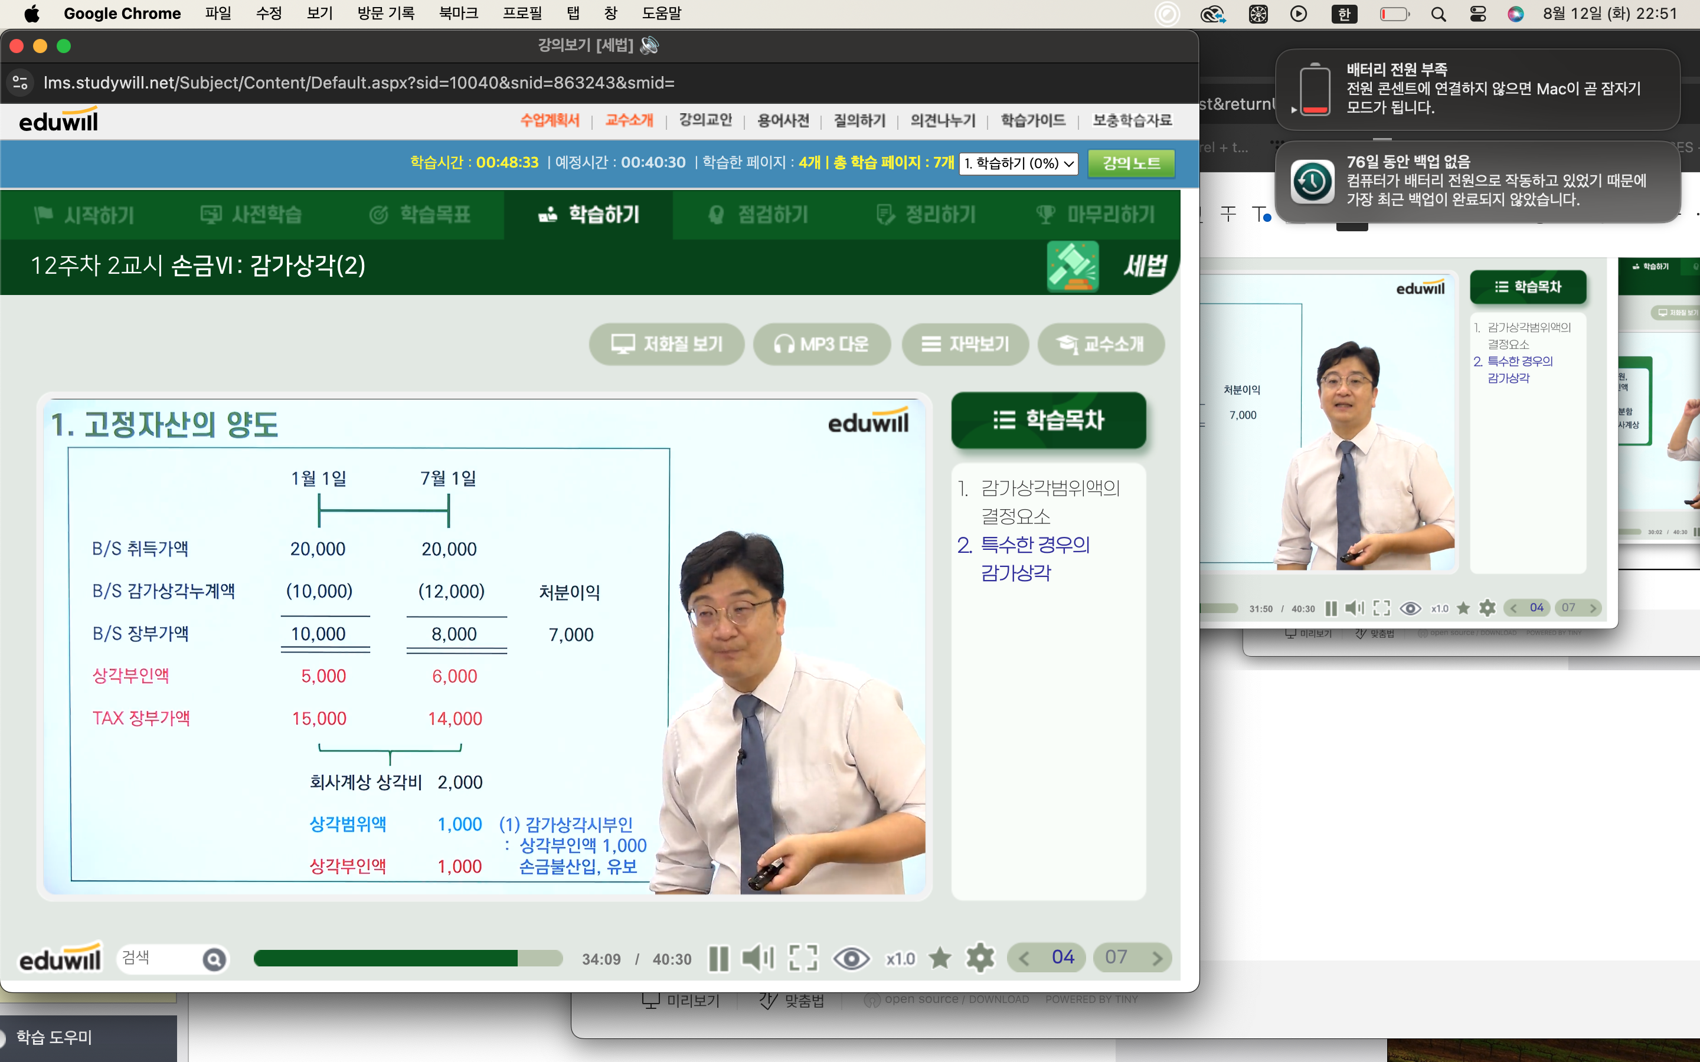Open 질의하기 link in top navigation

click(860, 121)
